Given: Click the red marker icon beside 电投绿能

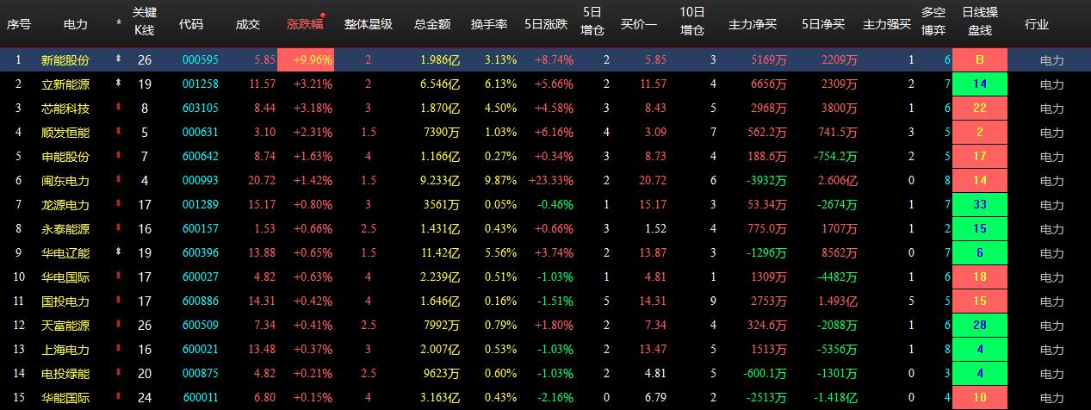Looking at the screenshot, I should (x=118, y=374).
